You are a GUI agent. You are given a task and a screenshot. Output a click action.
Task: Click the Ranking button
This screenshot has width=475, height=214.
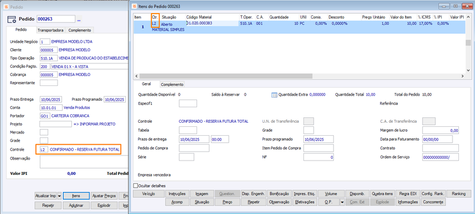(458, 193)
